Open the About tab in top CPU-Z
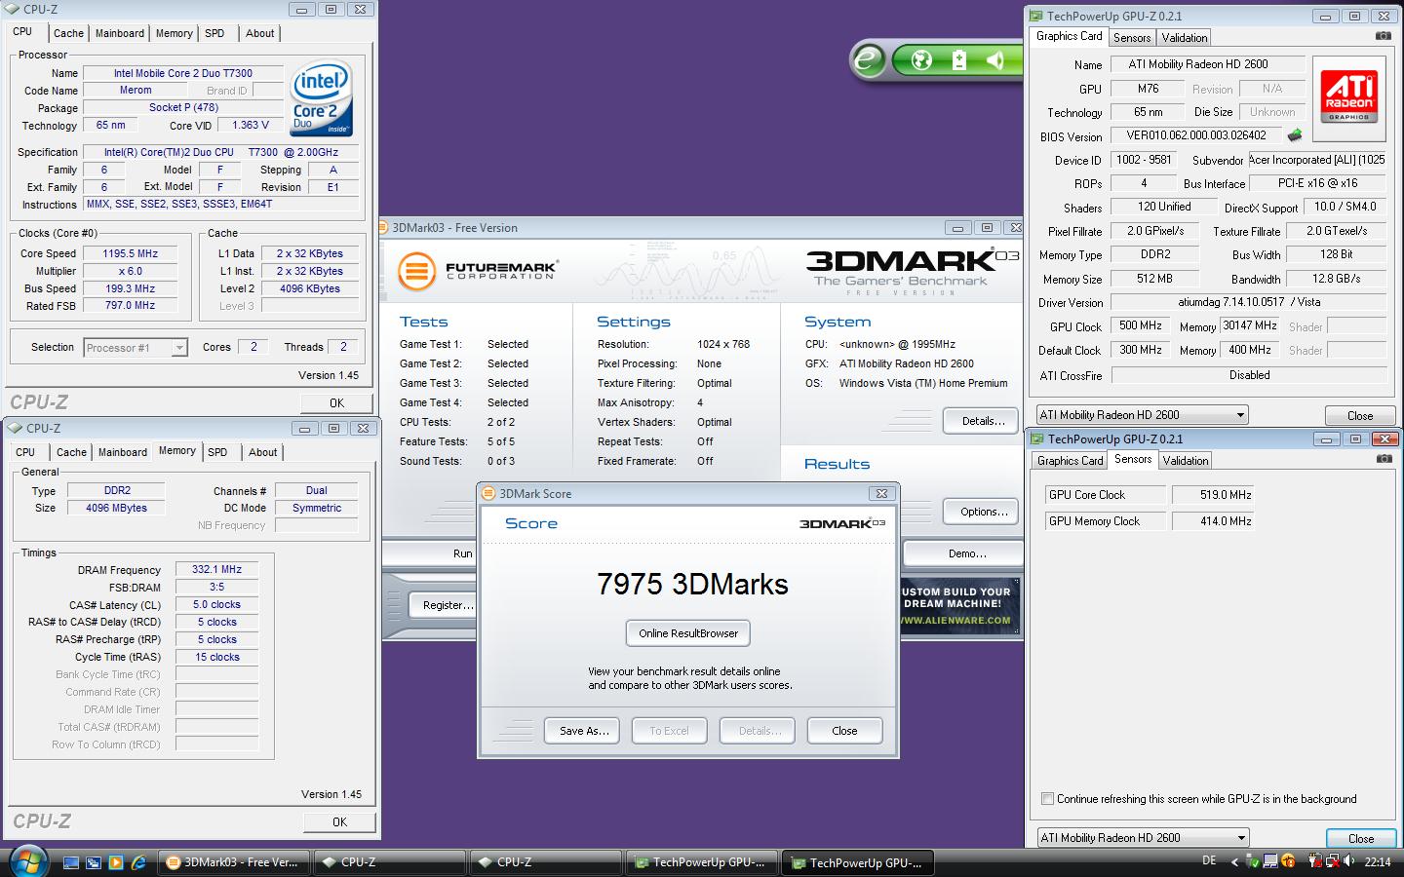Image resolution: width=1404 pixels, height=877 pixels. point(259,33)
